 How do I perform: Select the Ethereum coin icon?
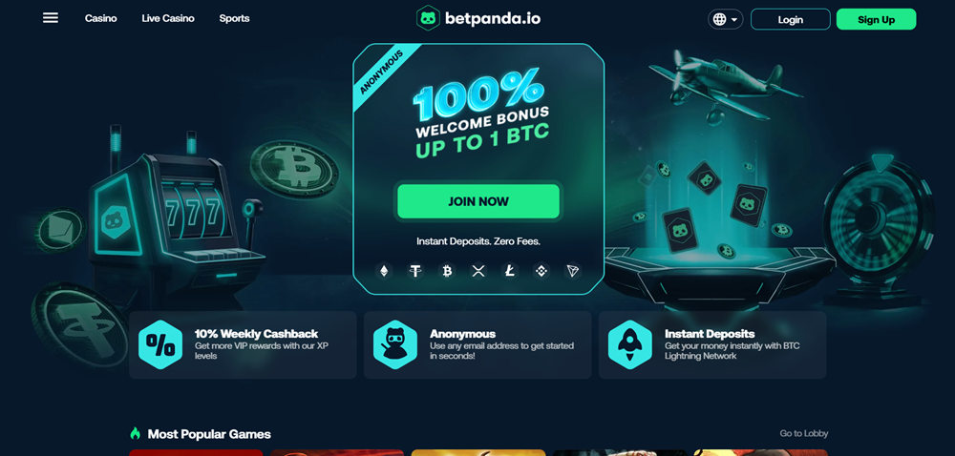pos(384,271)
